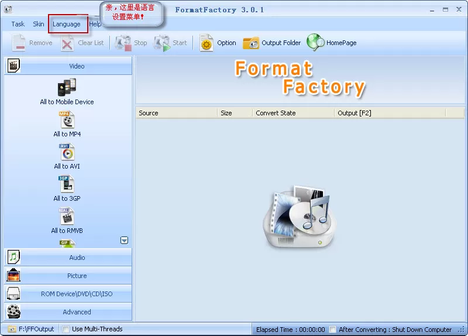Click the Video clapperboard icon
The image size is (468, 336).
point(13,66)
